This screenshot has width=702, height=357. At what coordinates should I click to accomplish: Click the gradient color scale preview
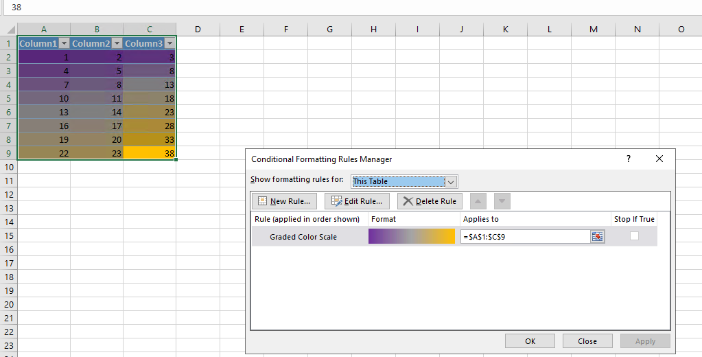tap(412, 236)
